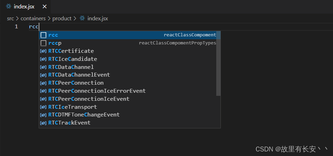
Task: Click the snippet icon beside rcc
Action: (x=43, y=35)
